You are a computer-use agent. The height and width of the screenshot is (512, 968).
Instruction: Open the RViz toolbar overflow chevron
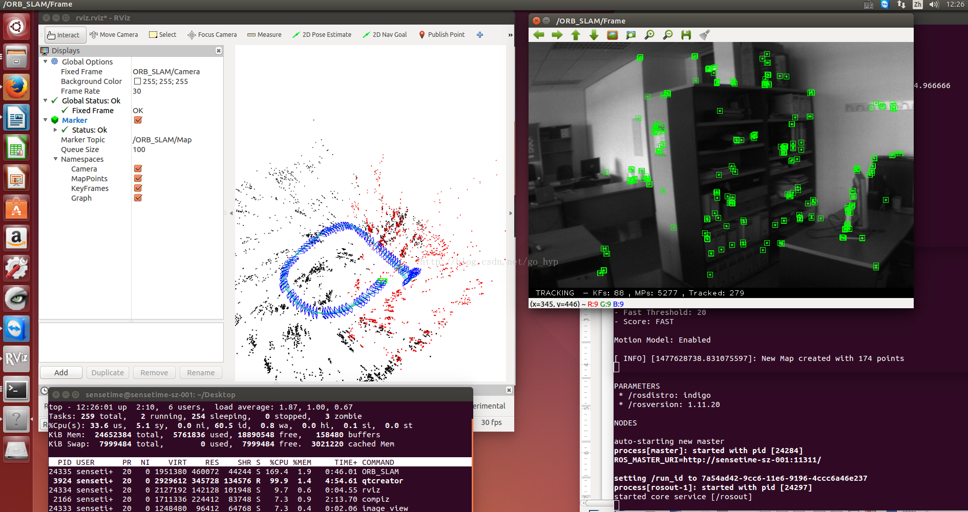(x=510, y=35)
